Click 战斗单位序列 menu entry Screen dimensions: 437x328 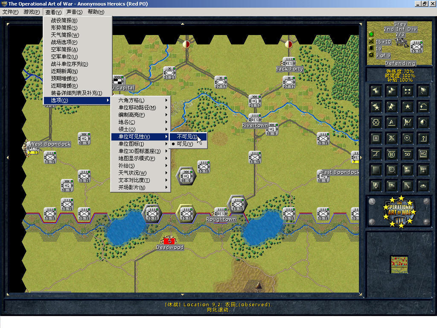pyautogui.click(x=70, y=64)
